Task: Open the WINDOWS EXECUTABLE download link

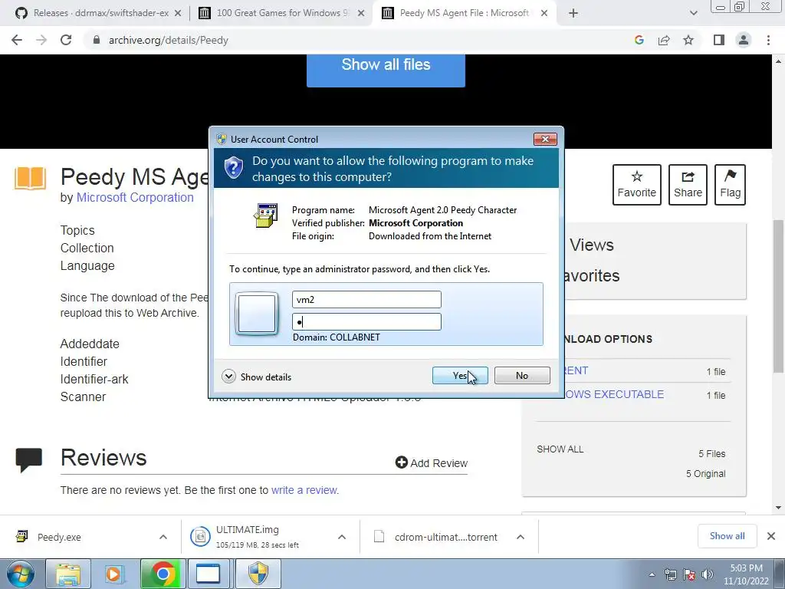Action: (x=614, y=394)
